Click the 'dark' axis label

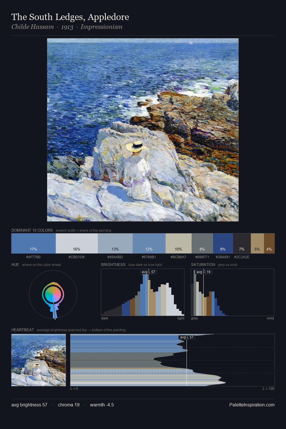[x=105, y=318]
